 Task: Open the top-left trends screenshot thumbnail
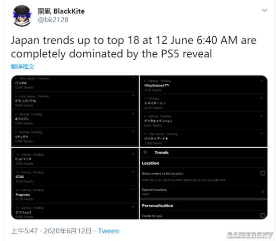tap(75, 111)
